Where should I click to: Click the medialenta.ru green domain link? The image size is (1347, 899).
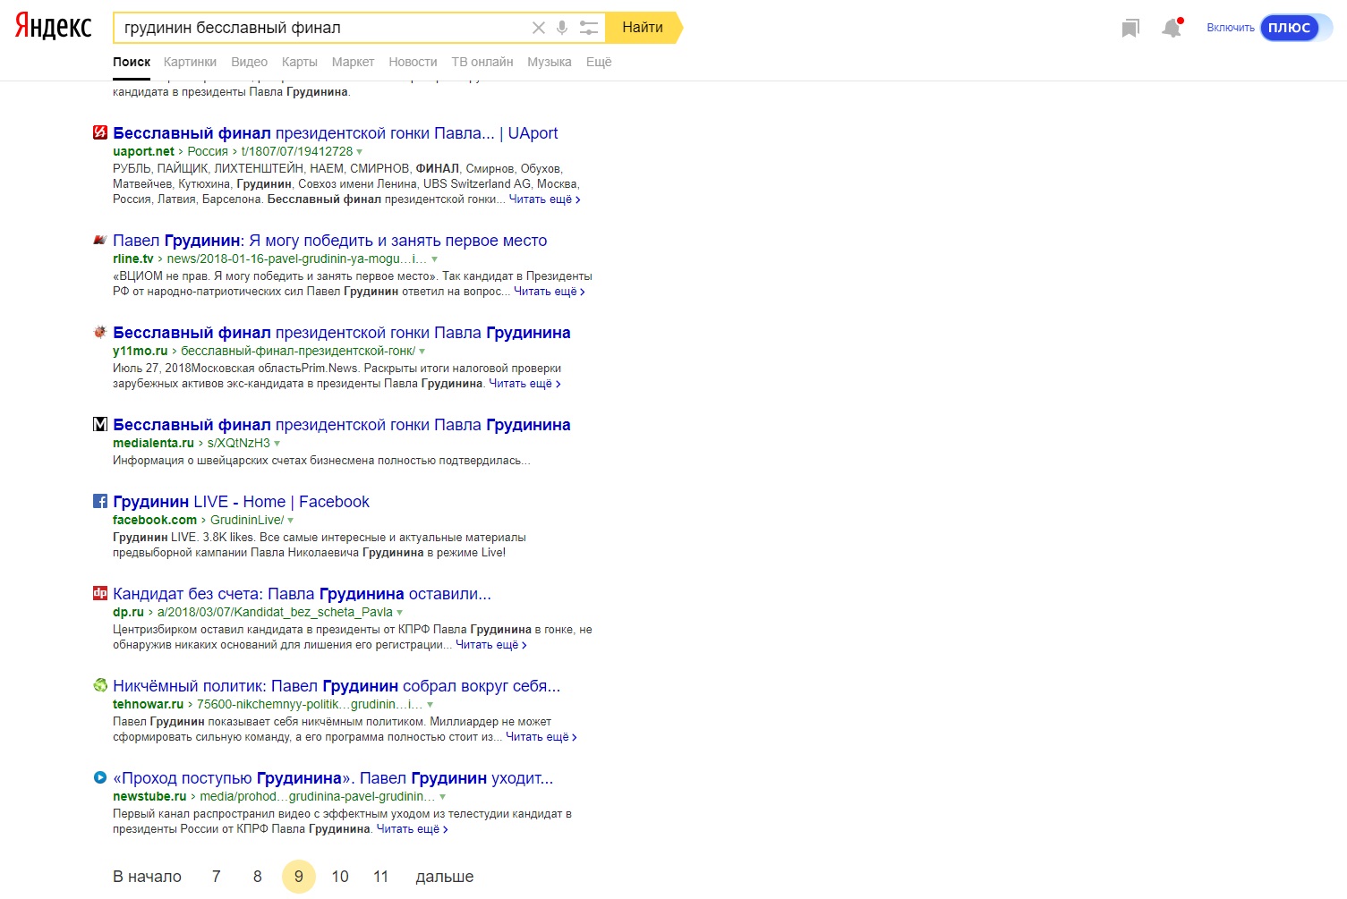[x=153, y=444]
